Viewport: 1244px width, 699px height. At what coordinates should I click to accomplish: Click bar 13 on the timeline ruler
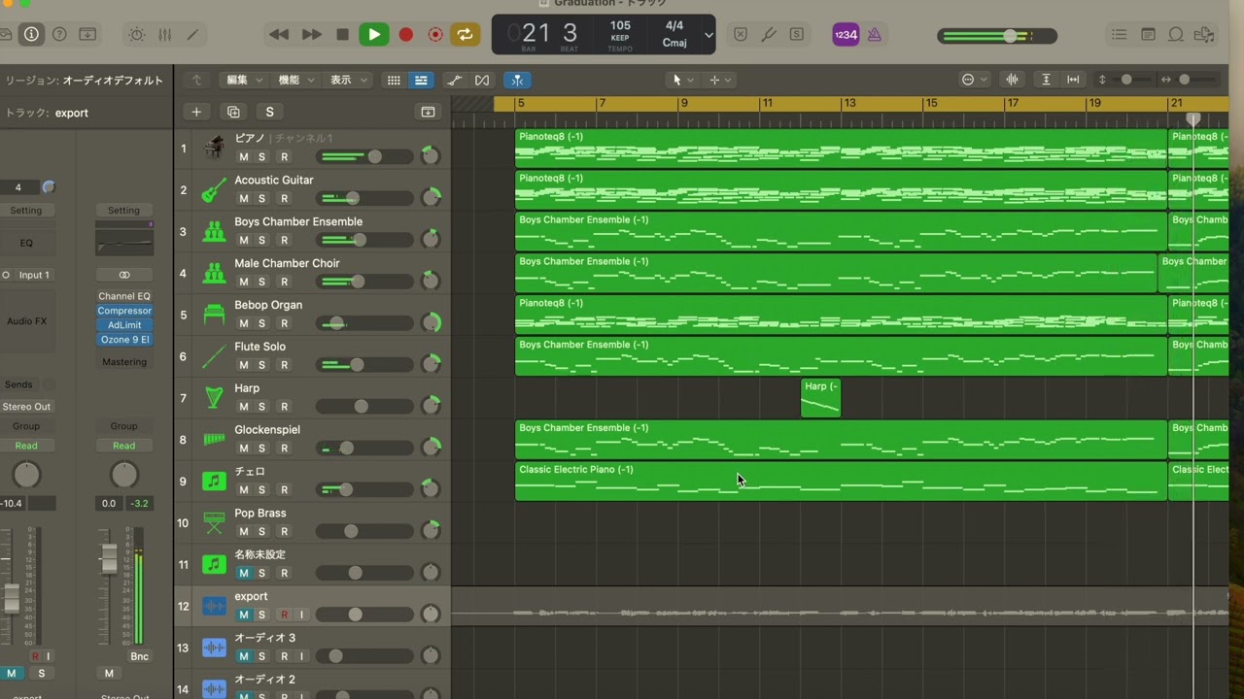tap(849, 103)
